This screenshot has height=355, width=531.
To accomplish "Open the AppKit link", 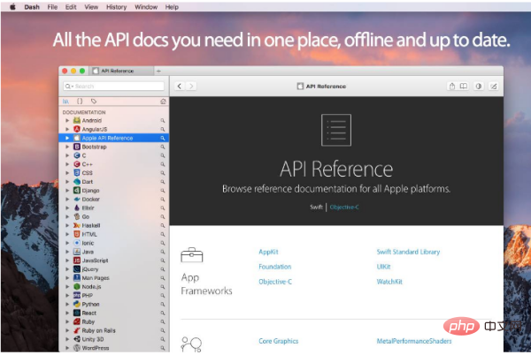I will (268, 252).
